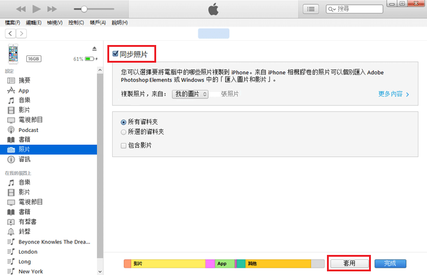Click the orange 其他 storage segment
The width and height of the screenshot is (427, 275).
point(278,263)
